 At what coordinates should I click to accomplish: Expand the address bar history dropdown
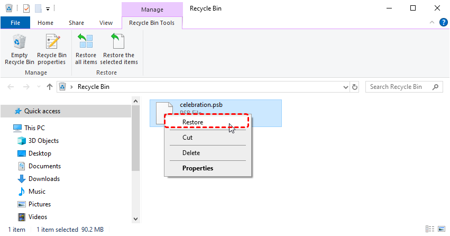[x=346, y=87]
